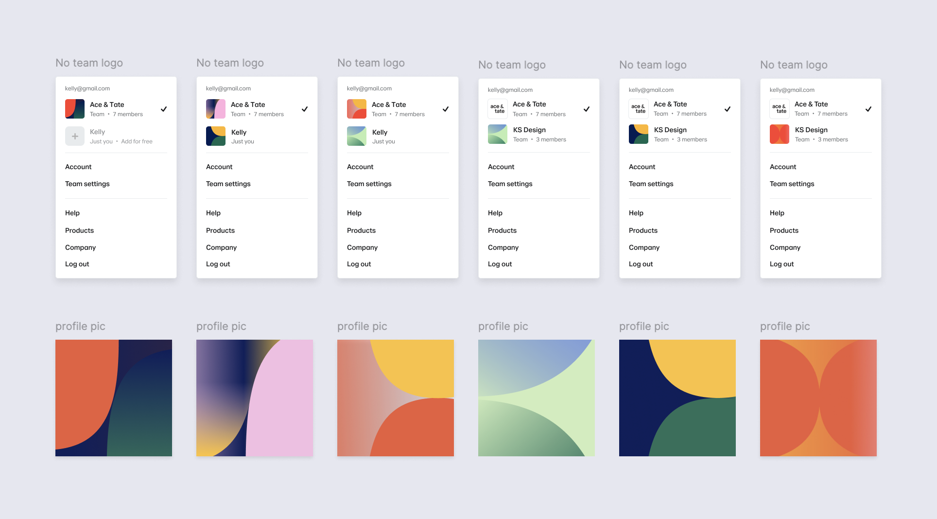Click Log out in the last card
This screenshot has width=937, height=519.
pyautogui.click(x=781, y=264)
